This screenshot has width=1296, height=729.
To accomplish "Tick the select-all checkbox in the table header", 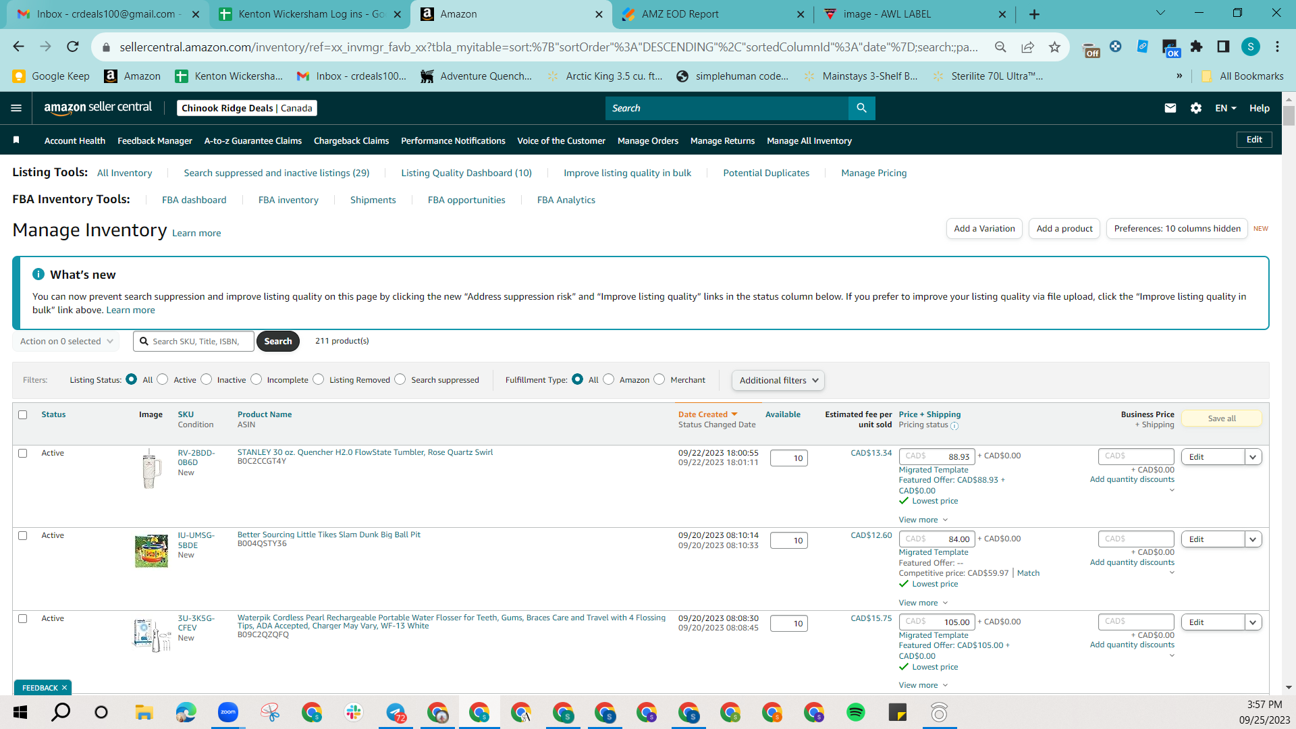I will pyautogui.click(x=23, y=415).
